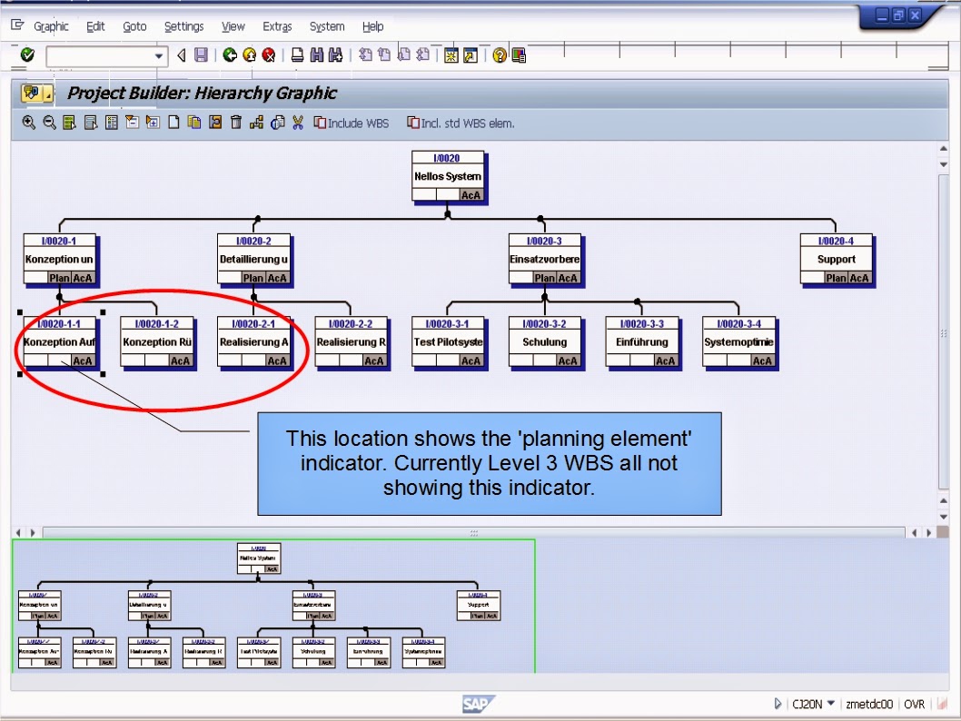Select the Schulung WBS element box

(546, 342)
